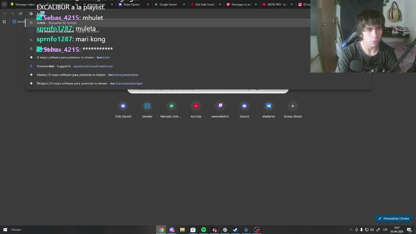Open Microsoft Store from the taskbar
Screen dimensions: 416x234
point(193,230)
